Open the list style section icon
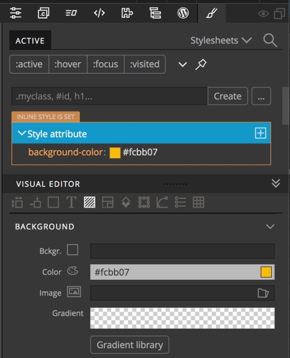Image resolution: width=290 pixels, height=358 pixels. pos(180,202)
